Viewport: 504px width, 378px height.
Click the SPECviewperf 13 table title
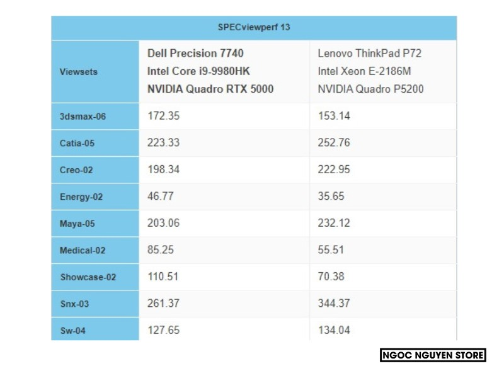pyautogui.click(x=254, y=28)
